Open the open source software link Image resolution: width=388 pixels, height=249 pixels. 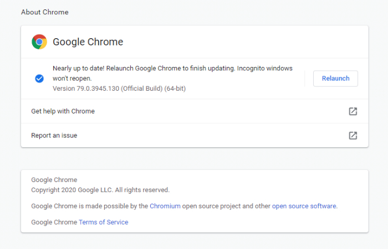(304, 206)
